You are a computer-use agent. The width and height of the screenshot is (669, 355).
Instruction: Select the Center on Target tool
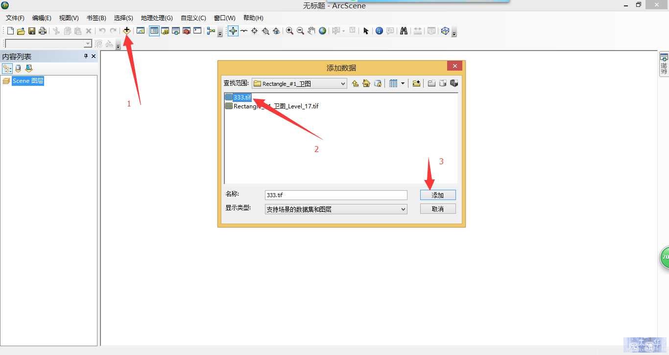pos(255,31)
